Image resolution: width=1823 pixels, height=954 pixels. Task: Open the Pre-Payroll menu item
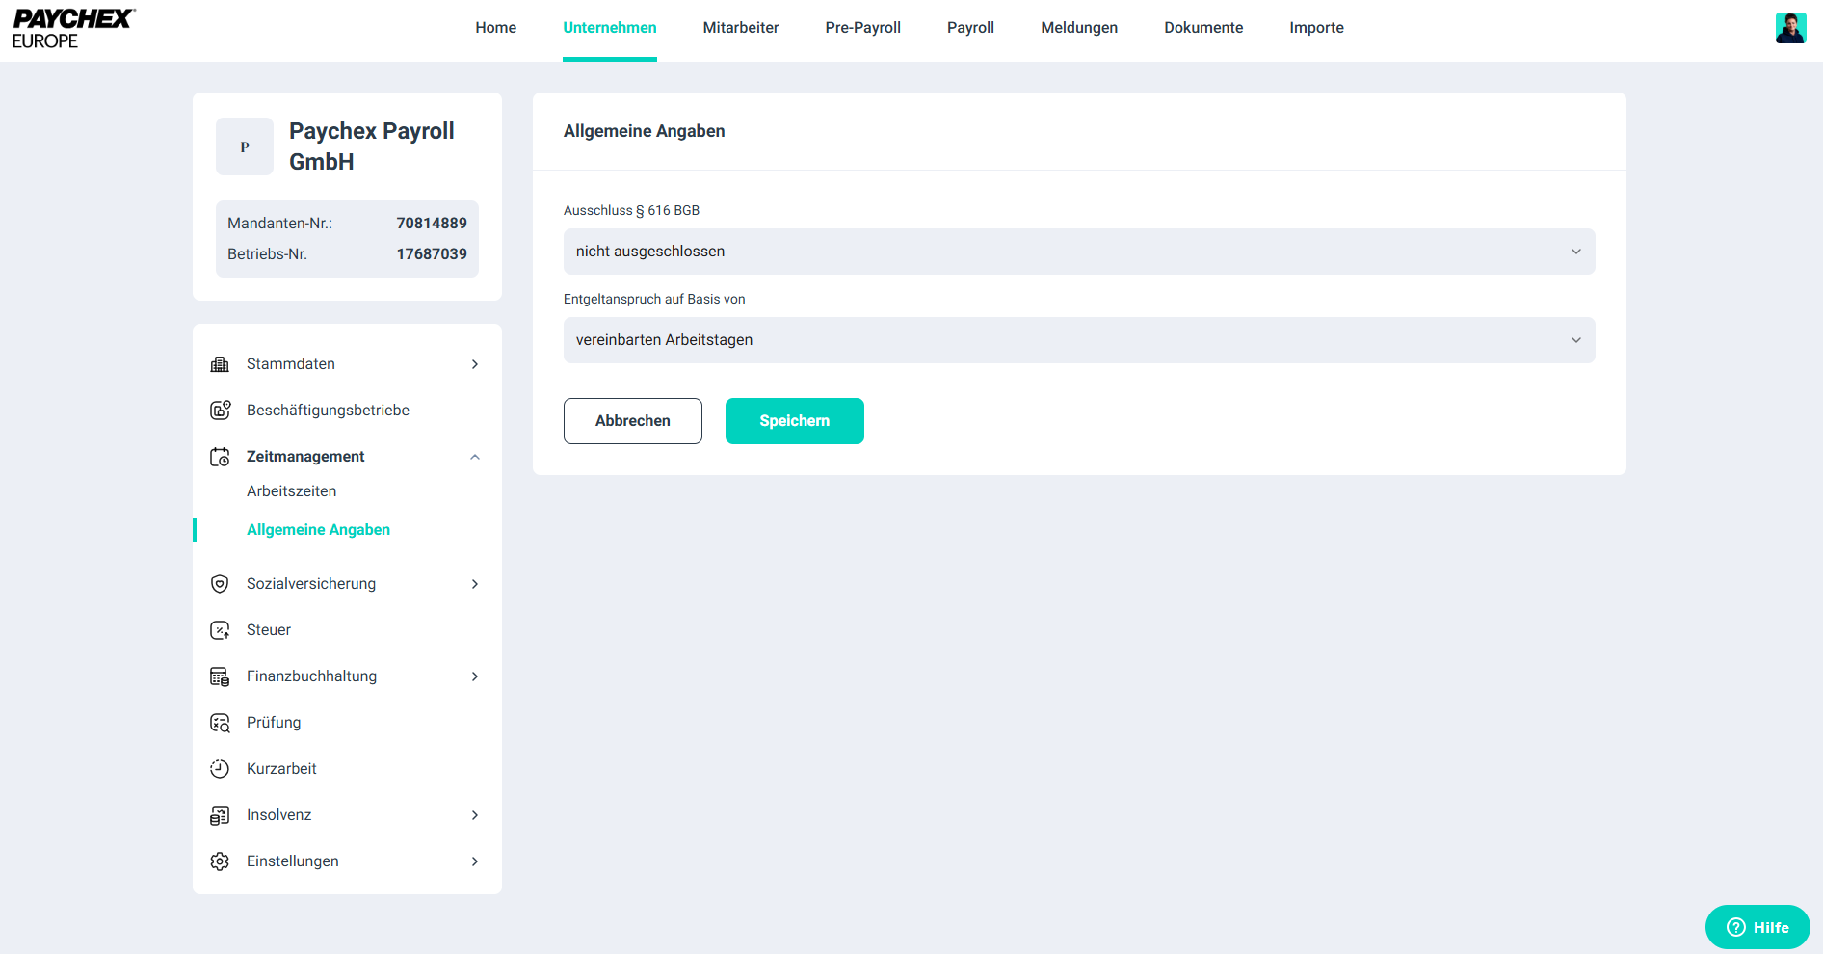pos(862,28)
